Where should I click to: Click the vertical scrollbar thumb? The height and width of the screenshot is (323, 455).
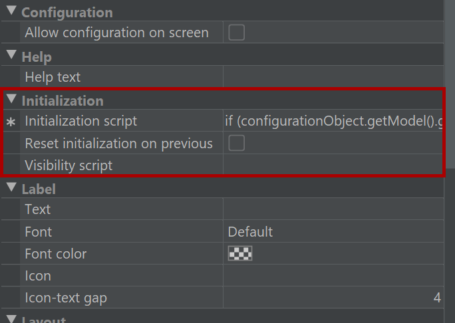click(450, 84)
